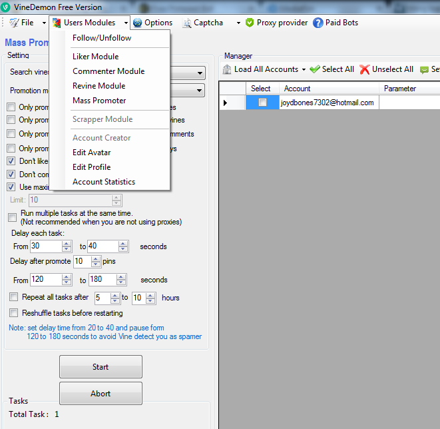
Task: Click the green speech bubble toolbar icon
Action: pos(424,70)
